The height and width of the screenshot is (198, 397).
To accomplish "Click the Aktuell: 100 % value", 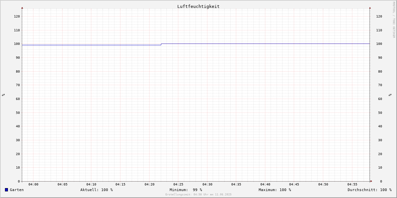I will (x=97, y=190).
